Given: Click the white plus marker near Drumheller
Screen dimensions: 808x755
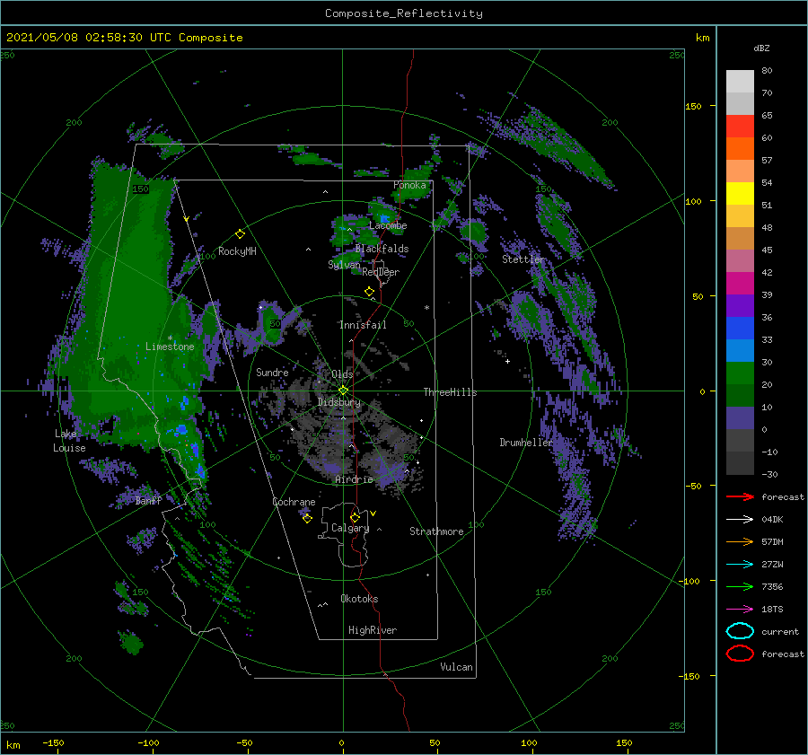Looking at the screenshot, I should (x=507, y=361).
